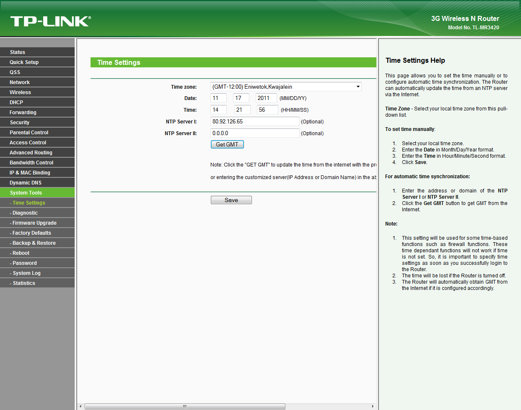Click the Get GMT button
This screenshot has height=410, width=521.
227,144
